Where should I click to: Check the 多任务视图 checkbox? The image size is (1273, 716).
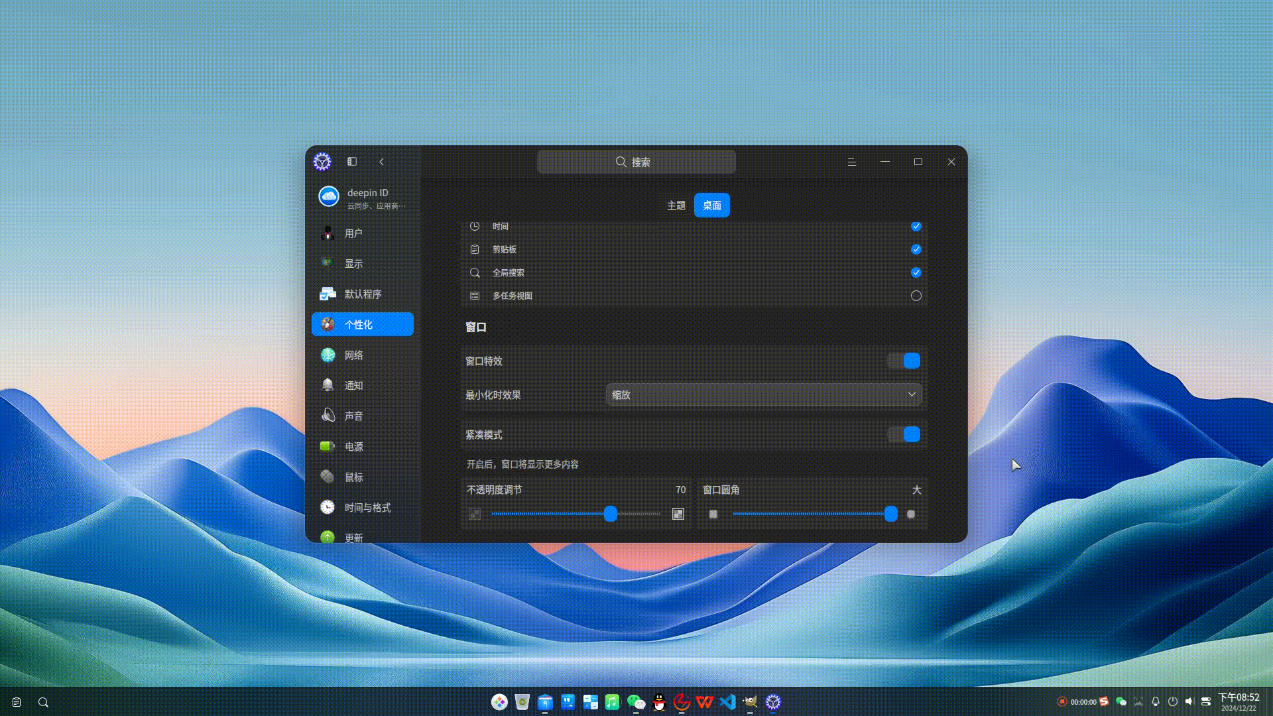tap(916, 296)
